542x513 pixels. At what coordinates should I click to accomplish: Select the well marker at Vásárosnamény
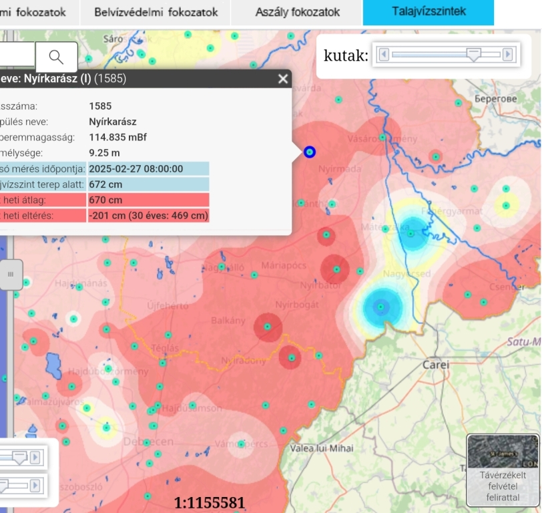(383, 137)
